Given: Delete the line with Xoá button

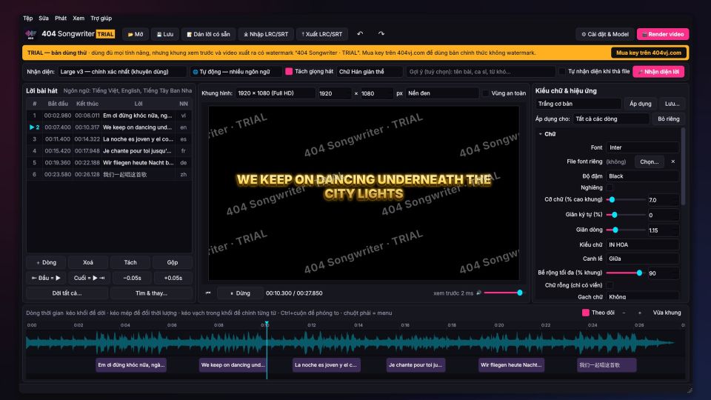Looking at the screenshot, I should click(x=88, y=262).
